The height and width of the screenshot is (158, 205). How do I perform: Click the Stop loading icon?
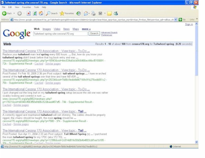[29, 13]
